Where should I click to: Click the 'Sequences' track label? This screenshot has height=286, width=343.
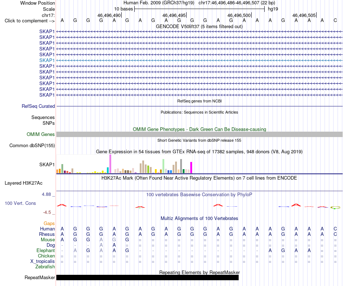click(43, 117)
